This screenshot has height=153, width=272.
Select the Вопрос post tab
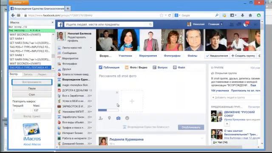tap(160, 68)
